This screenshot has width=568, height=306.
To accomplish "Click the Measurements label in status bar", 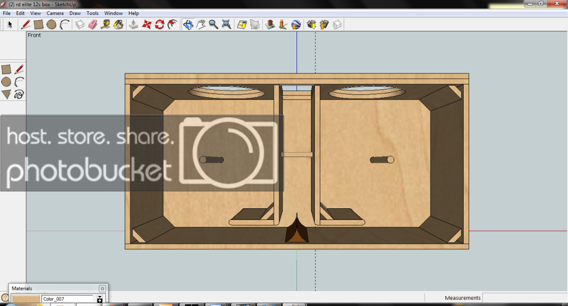I will tap(463, 298).
